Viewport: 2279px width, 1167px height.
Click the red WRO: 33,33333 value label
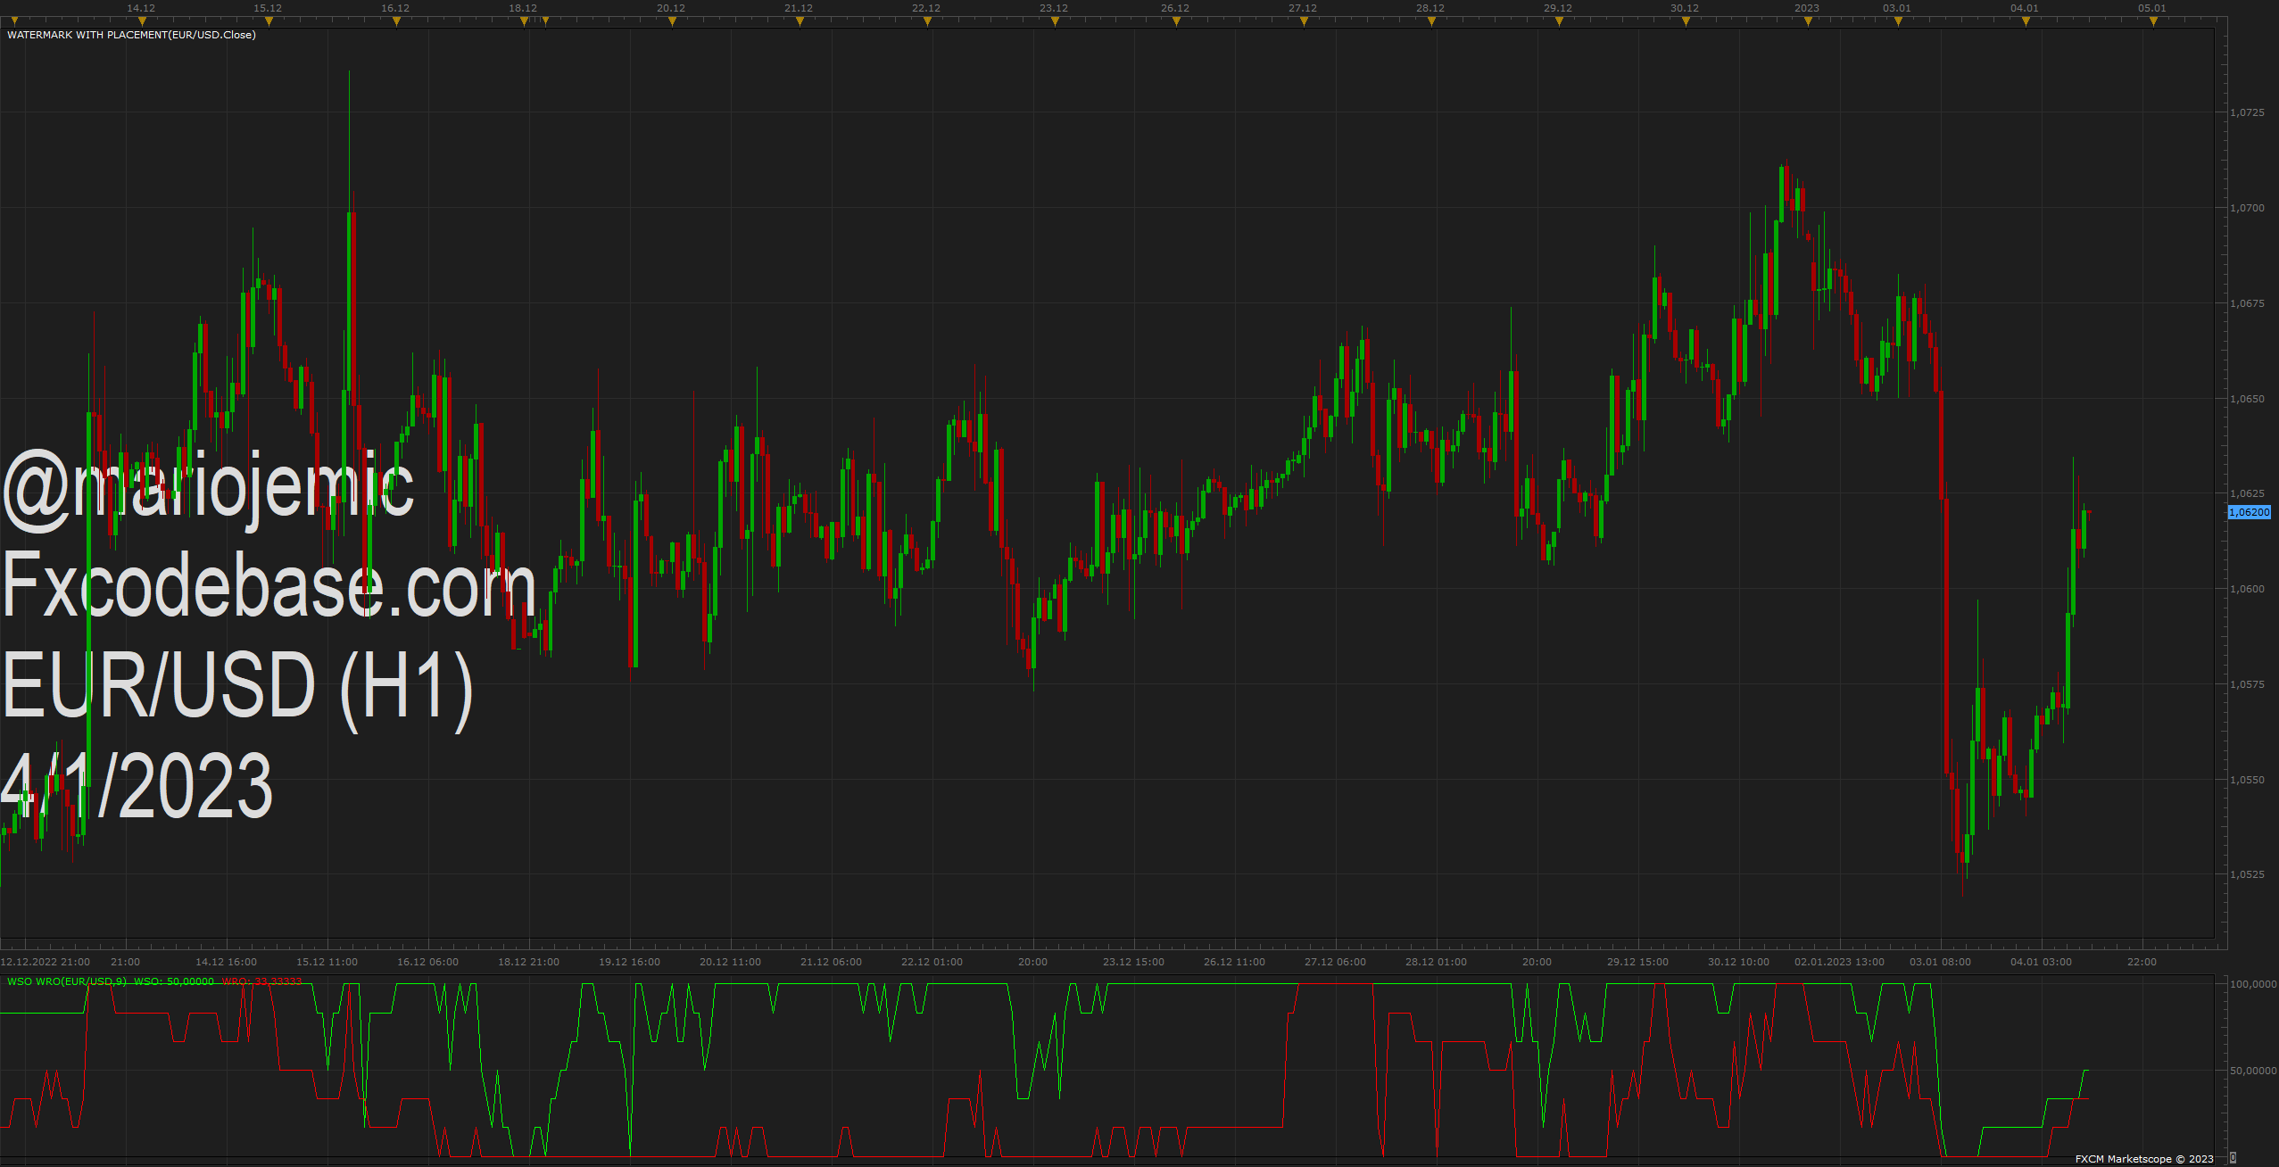pos(262,981)
